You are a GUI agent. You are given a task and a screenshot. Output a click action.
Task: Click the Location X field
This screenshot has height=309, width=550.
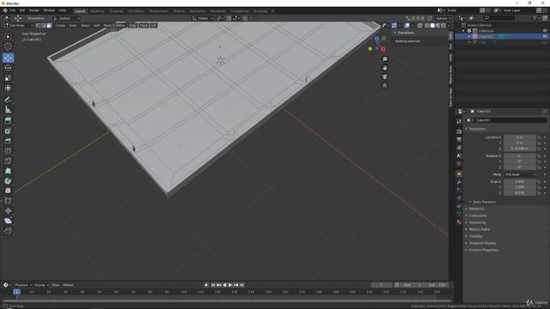click(520, 137)
